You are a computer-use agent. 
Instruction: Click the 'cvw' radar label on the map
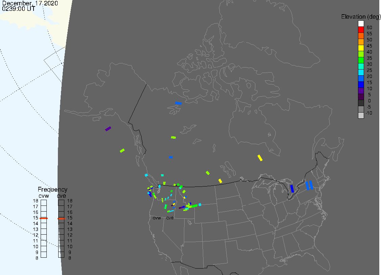click(x=157, y=218)
